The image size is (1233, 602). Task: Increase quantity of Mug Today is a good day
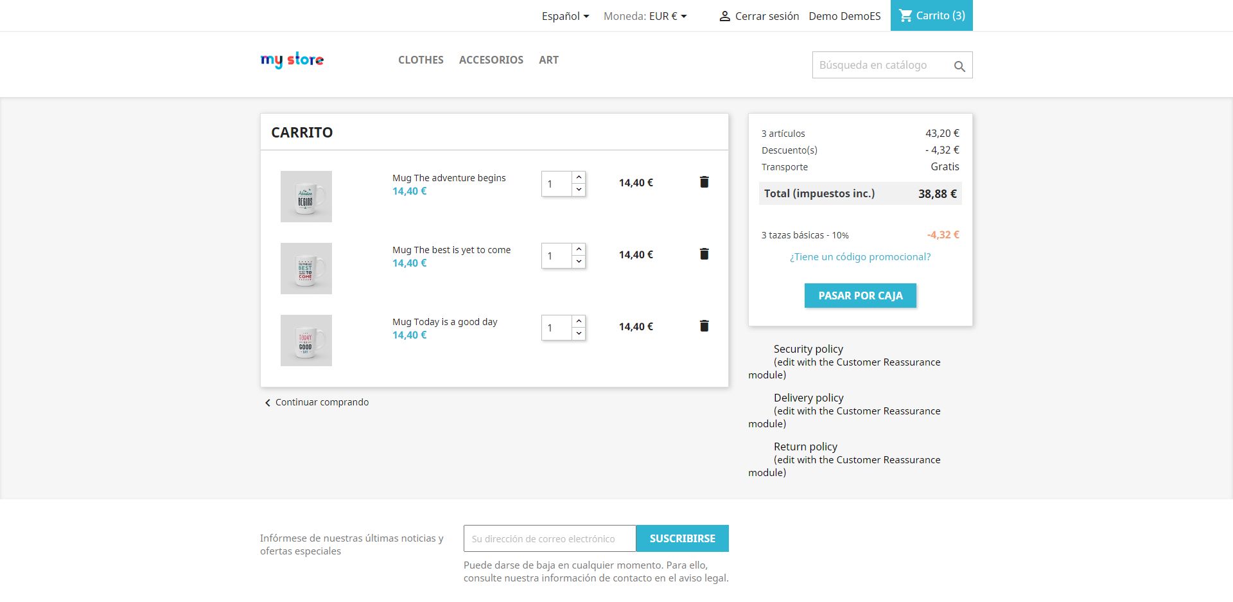tap(579, 321)
